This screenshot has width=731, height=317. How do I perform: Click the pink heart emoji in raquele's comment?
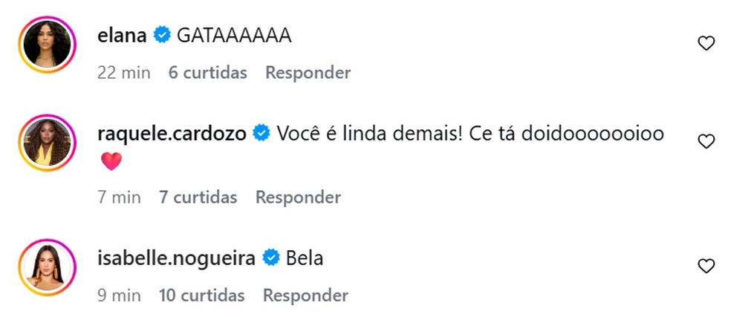point(111,161)
